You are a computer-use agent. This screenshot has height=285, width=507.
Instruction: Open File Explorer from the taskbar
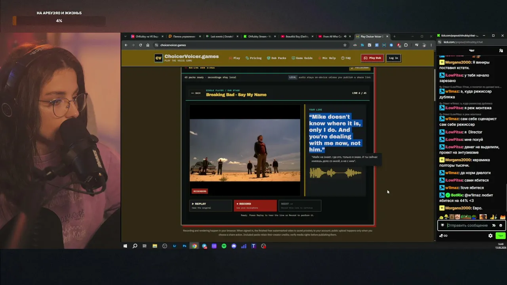click(155, 246)
